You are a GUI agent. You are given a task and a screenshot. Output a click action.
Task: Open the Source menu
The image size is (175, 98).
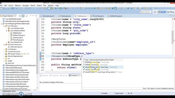pyautogui.click(x=11, y=5)
